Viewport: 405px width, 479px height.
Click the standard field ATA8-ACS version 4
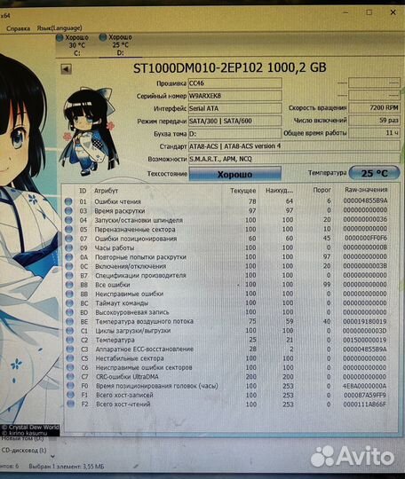click(x=294, y=146)
